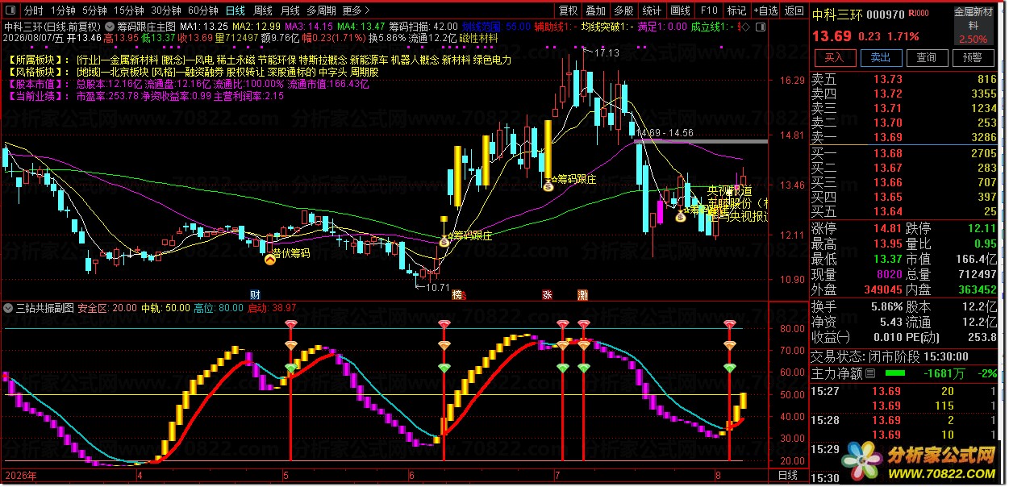Viewport: 1009px width, 487px height.
Task: Click the 主力净额 green bar indicator
Action: [x=895, y=373]
